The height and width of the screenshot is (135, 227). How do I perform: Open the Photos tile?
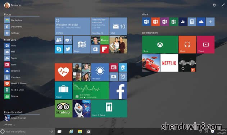pyautogui.click(x=118, y=45)
